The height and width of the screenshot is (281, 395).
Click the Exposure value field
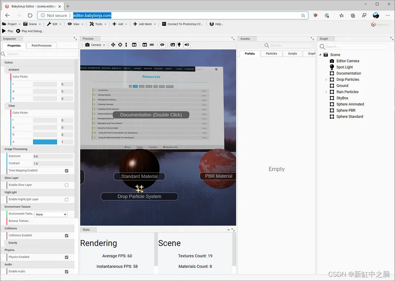coord(53,156)
